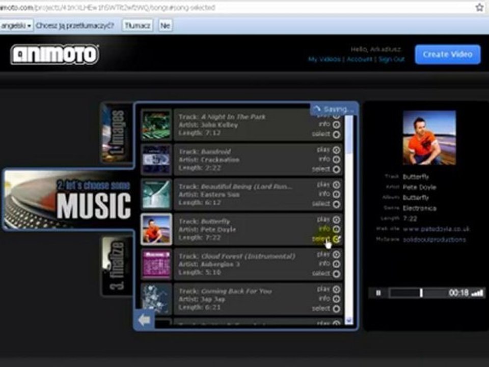Bookmark page with the star icon
The width and height of the screenshot is (489, 367).
coord(480,7)
